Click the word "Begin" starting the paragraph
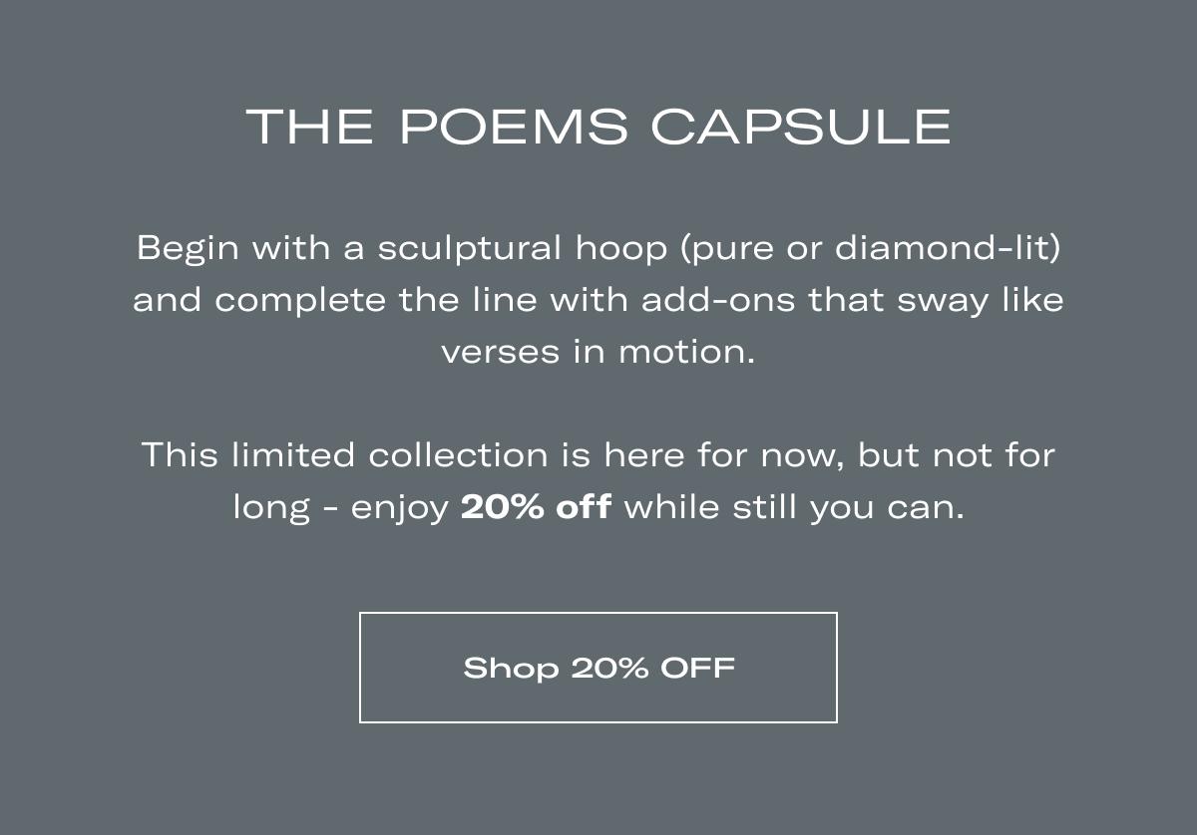The height and width of the screenshot is (835, 1197). (x=188, y=248)
